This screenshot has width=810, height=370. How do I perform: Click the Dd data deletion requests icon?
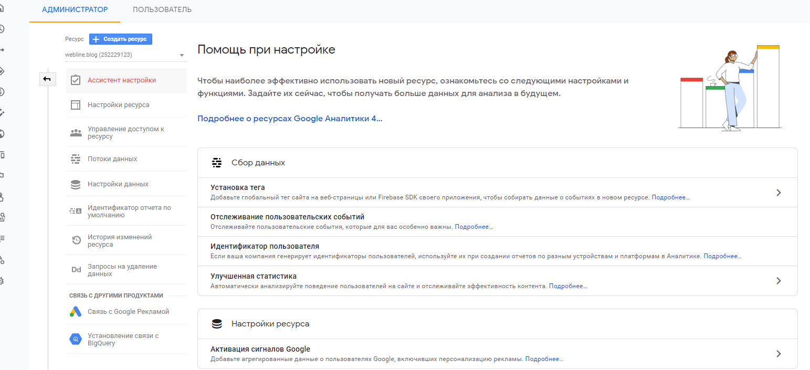click(x=76, y=270)
